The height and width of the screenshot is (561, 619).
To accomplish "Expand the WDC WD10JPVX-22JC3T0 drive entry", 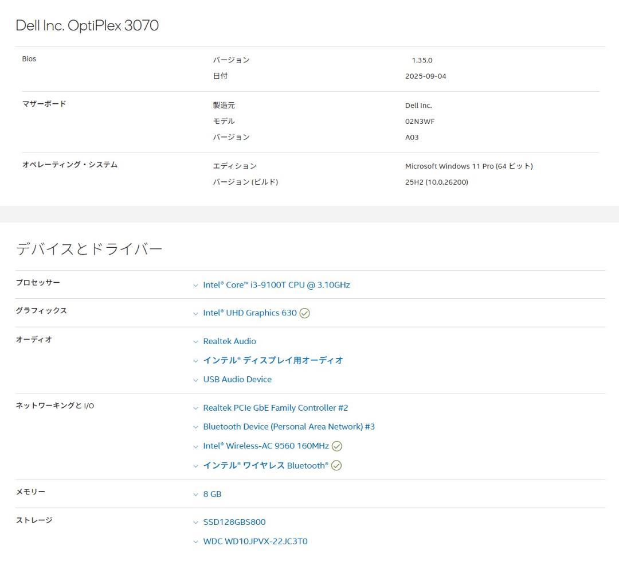I will tap(196, 541).
